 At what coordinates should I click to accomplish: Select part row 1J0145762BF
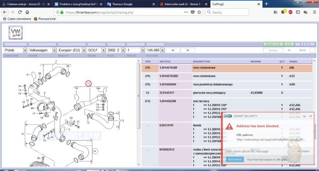[x=226, y=68]
